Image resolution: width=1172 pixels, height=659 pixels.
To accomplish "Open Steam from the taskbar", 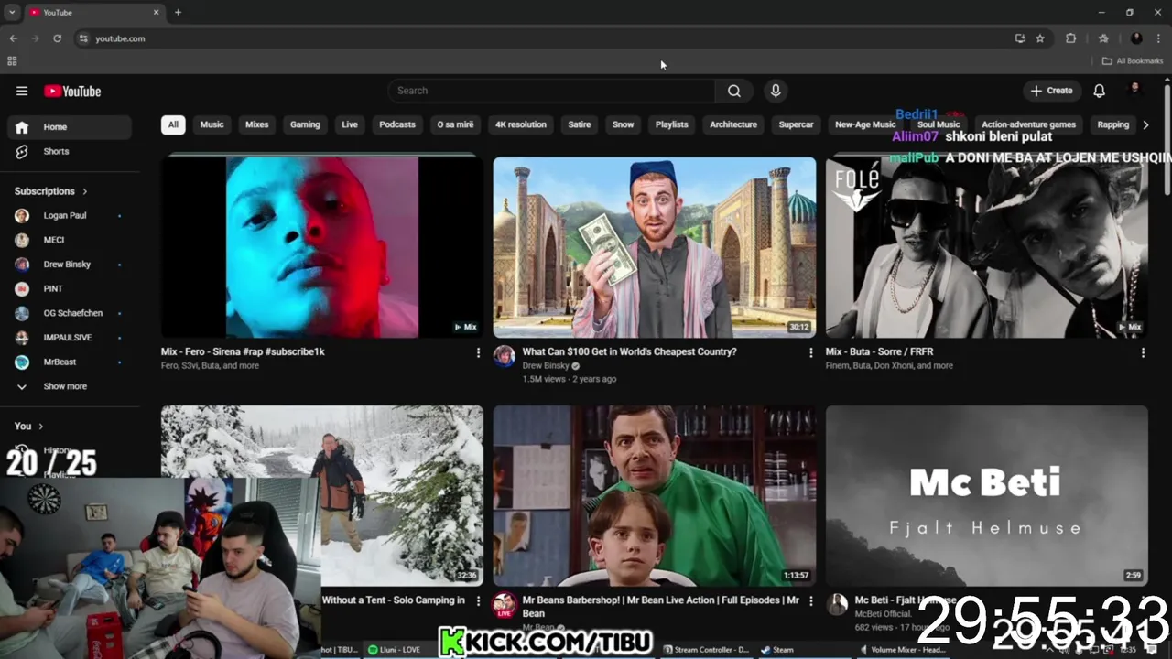I will [x=777, y=650].
